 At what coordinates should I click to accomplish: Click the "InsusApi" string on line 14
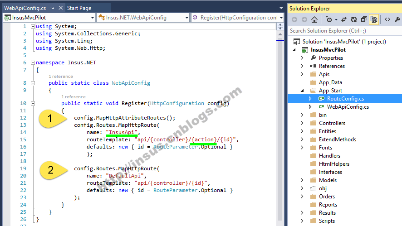[x=122, y=132]
